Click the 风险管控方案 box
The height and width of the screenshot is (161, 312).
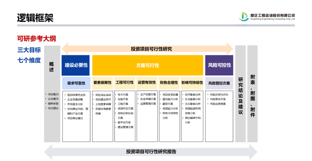pyautogui.click(x=219, y=83)
